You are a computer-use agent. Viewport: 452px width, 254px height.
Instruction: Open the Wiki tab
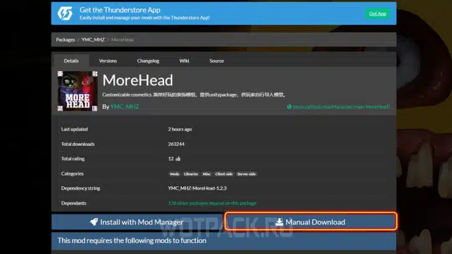184,61
